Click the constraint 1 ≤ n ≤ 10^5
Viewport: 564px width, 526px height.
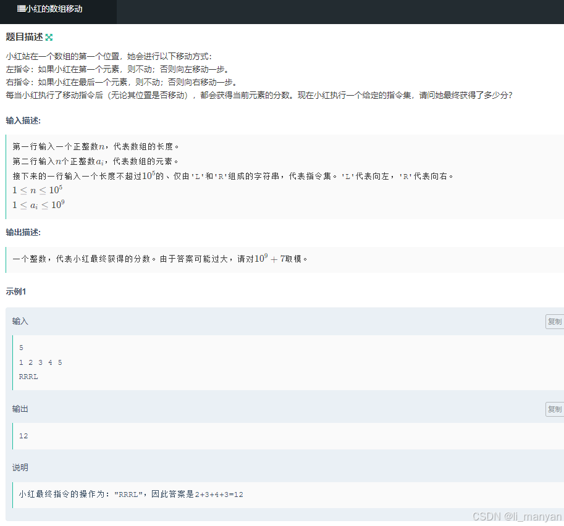[38, 190]
